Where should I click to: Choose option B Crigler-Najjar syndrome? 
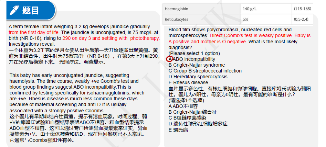click(x=197, y=65)
